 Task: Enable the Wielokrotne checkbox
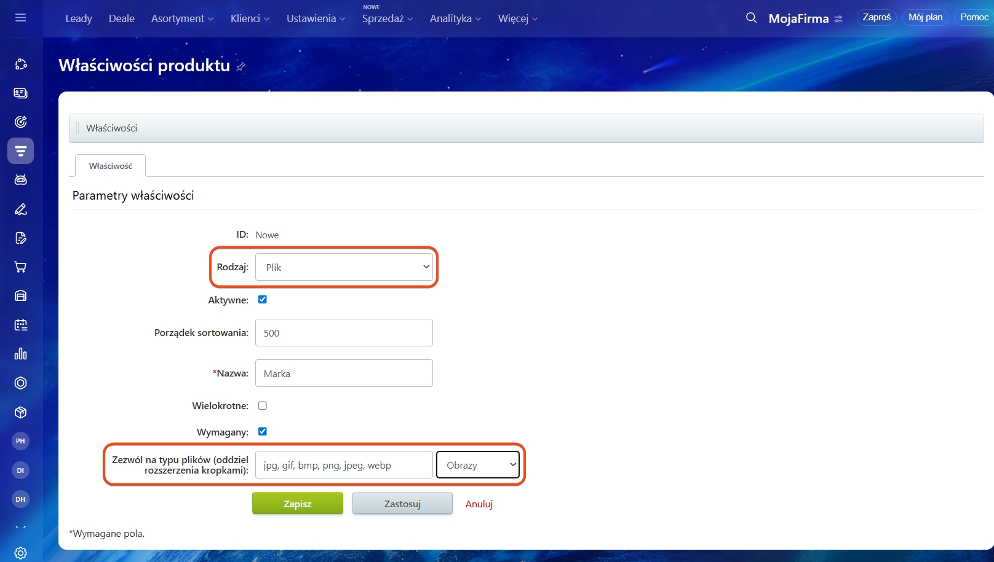(263, 405)
